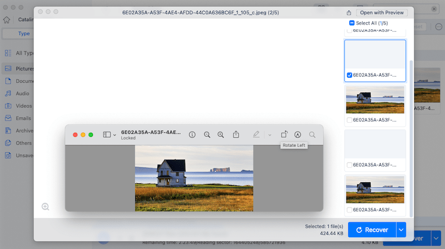445x249 pixels.
Task: Click the share icon in Preview toolbar
Action: tap(236, 135)
